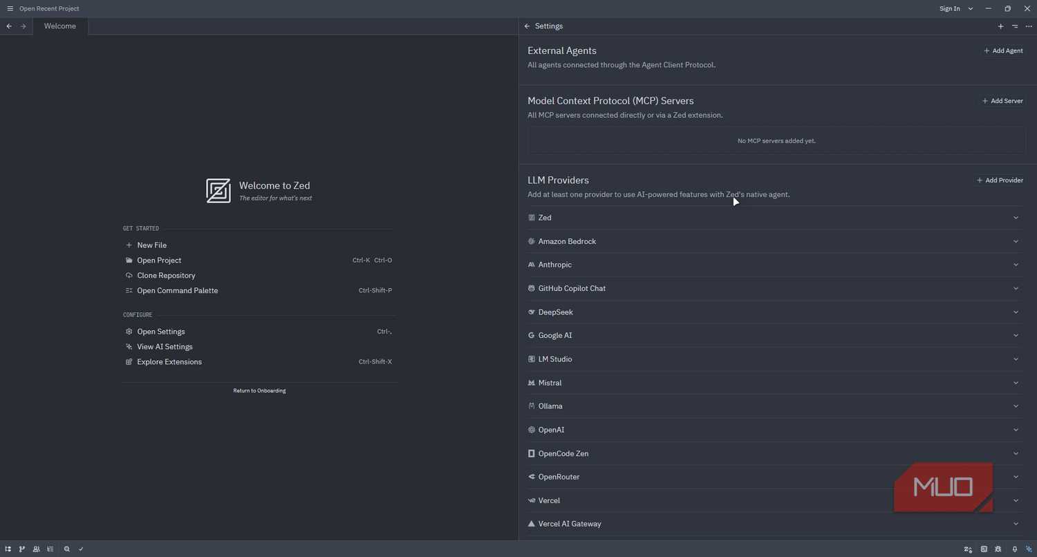Go forward with the left pane arrow
This screenshot has width=1037, height=557.
tap(23, 26)
